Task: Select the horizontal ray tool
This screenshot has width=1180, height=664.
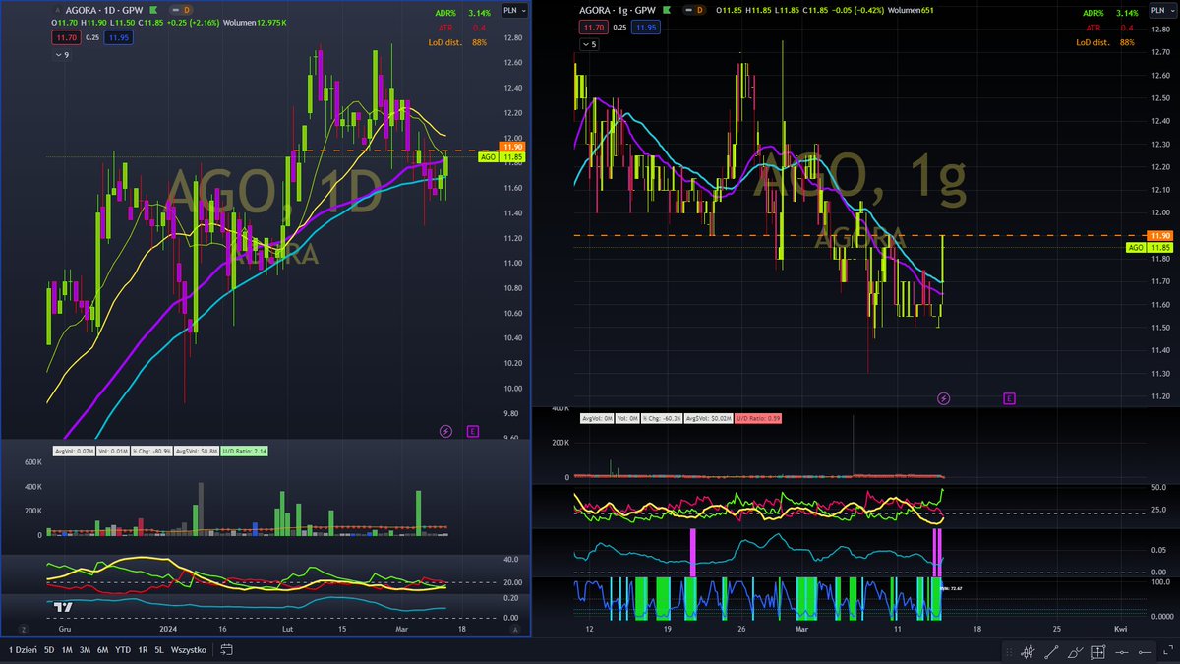Action: [x=1146, y=651]
